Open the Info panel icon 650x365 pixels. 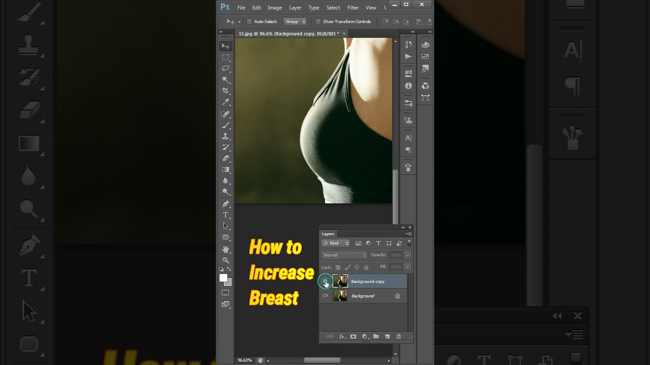pos(408,86)
